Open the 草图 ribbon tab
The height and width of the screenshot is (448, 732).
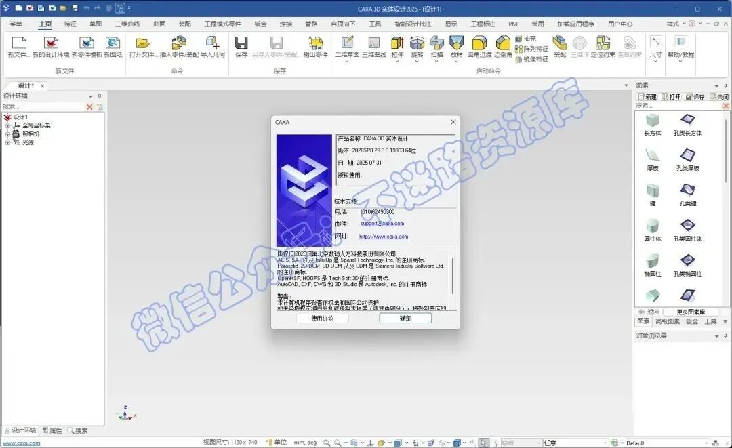point(96,24)
